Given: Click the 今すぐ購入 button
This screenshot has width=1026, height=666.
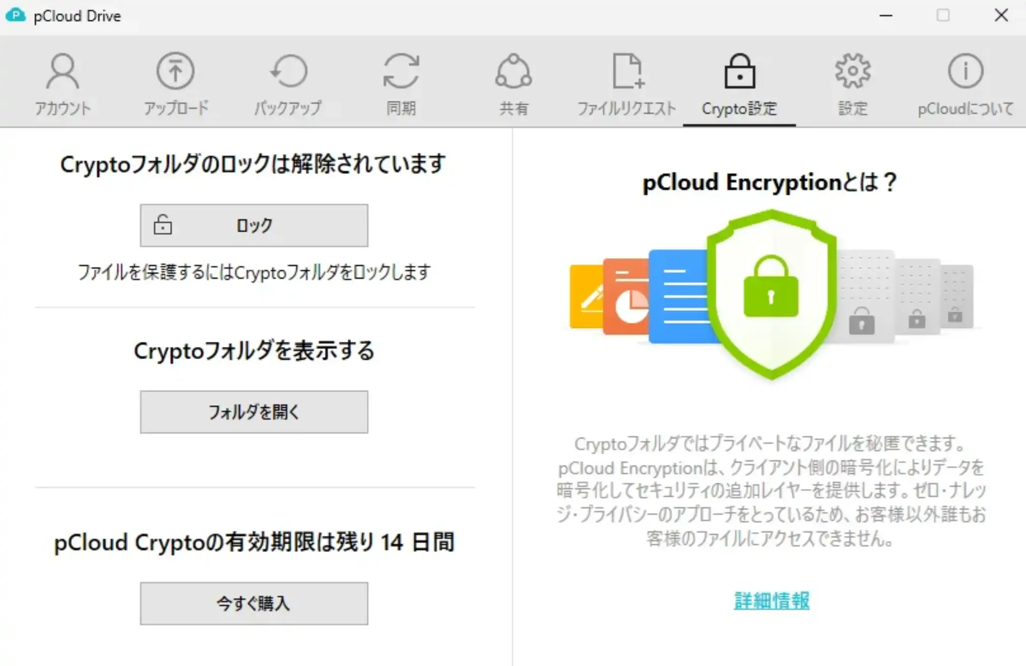Looking at the screenshot, I should pos(254,603).
